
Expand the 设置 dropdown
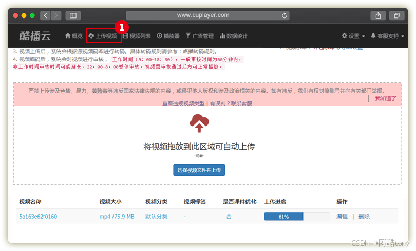pyautogui.click(x=353, y=36)
